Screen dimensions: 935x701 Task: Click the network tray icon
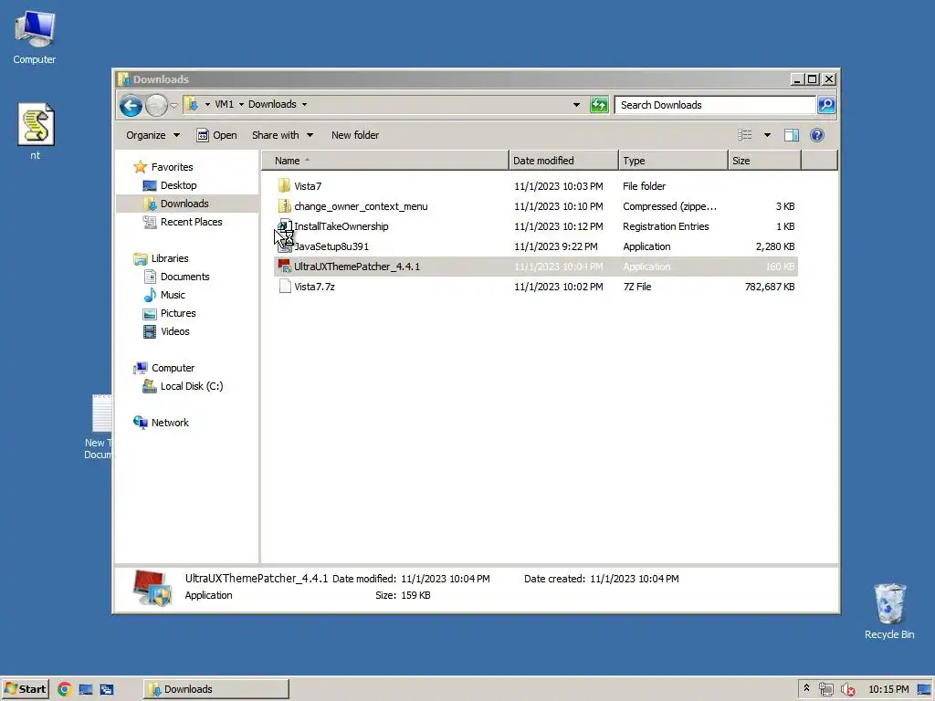point(825,690)
